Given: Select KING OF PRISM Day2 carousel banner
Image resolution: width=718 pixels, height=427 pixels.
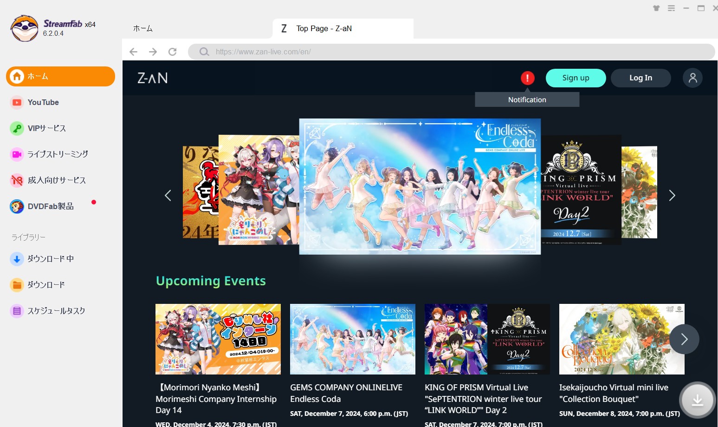Looking at the screenshot, I should [581, 190].
